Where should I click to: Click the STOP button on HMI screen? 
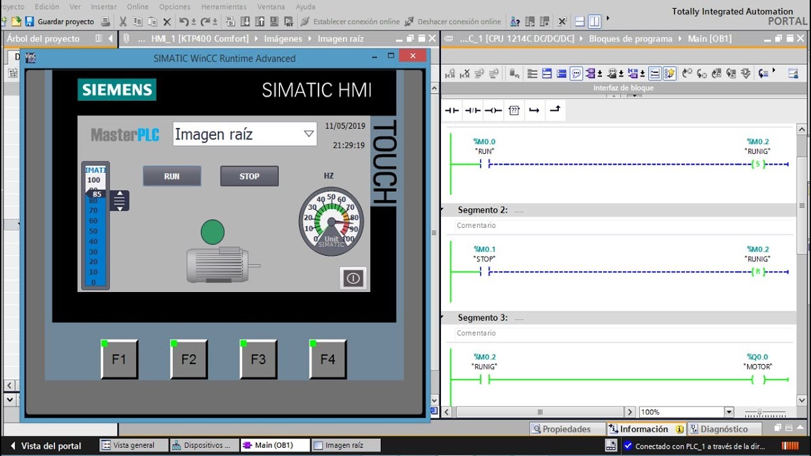click(x=249, y=176)
